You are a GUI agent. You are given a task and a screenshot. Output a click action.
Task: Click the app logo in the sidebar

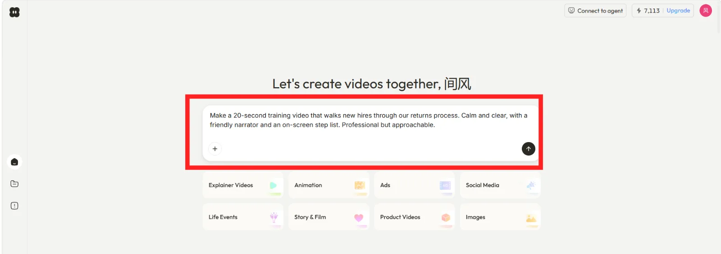(x=14, y=12)
